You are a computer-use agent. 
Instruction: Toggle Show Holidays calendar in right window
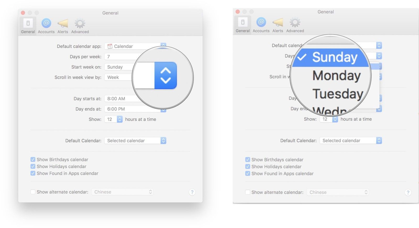248,167
